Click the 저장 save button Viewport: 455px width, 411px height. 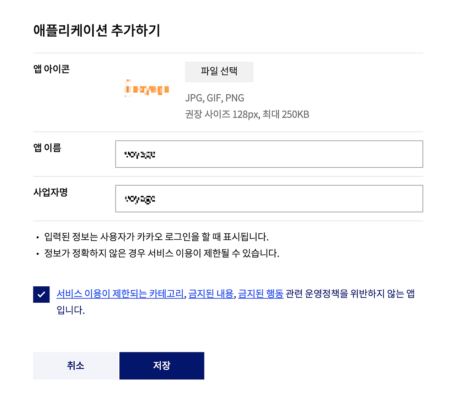pyautogui.click(x=162, y=365)
